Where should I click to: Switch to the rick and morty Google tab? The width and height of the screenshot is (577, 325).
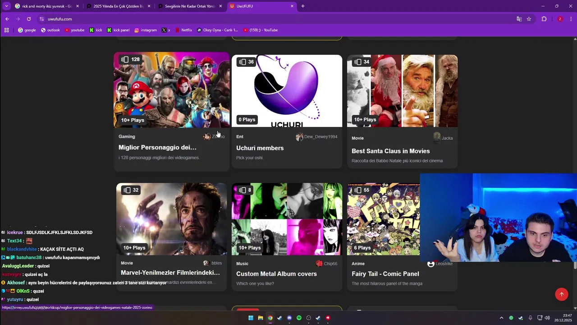[47, 6]
